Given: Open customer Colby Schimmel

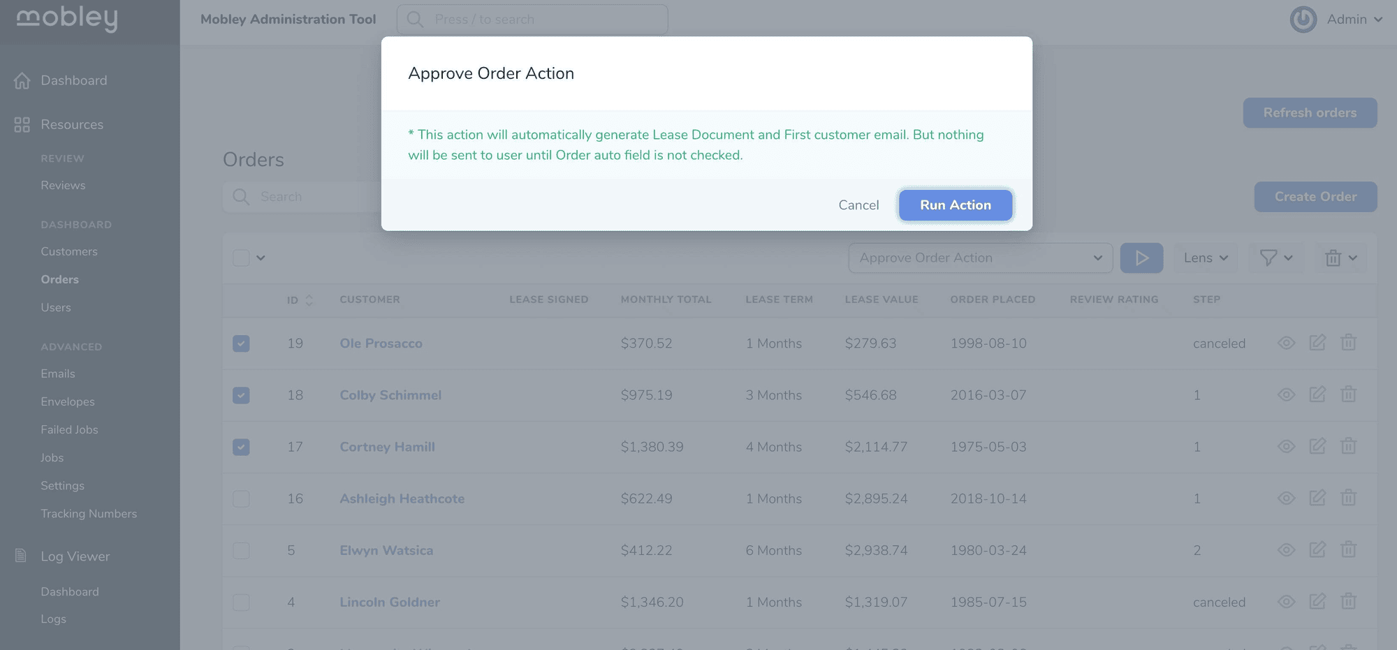Looking at the screenshot, I should [390, 395].
